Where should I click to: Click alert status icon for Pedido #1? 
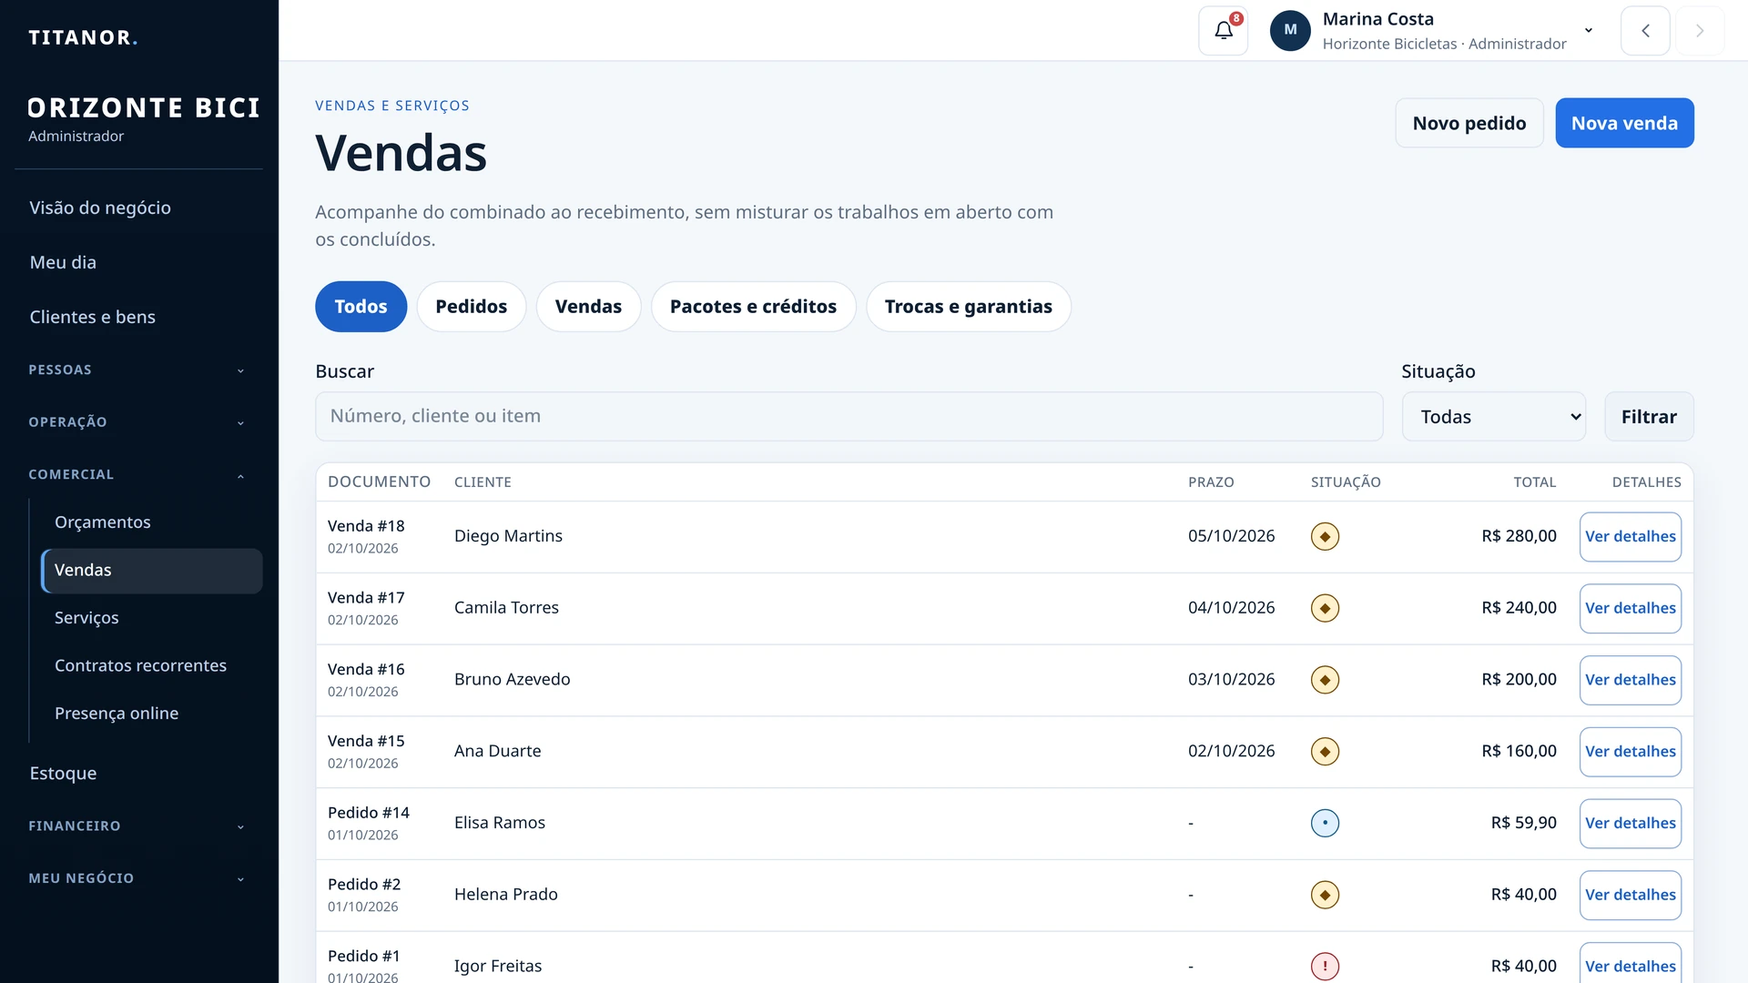(1325, 967)
